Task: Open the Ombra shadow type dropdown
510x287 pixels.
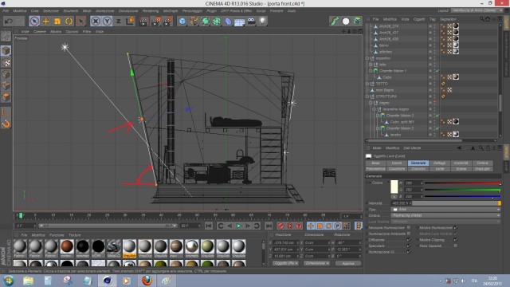Action: click(445, 215)
